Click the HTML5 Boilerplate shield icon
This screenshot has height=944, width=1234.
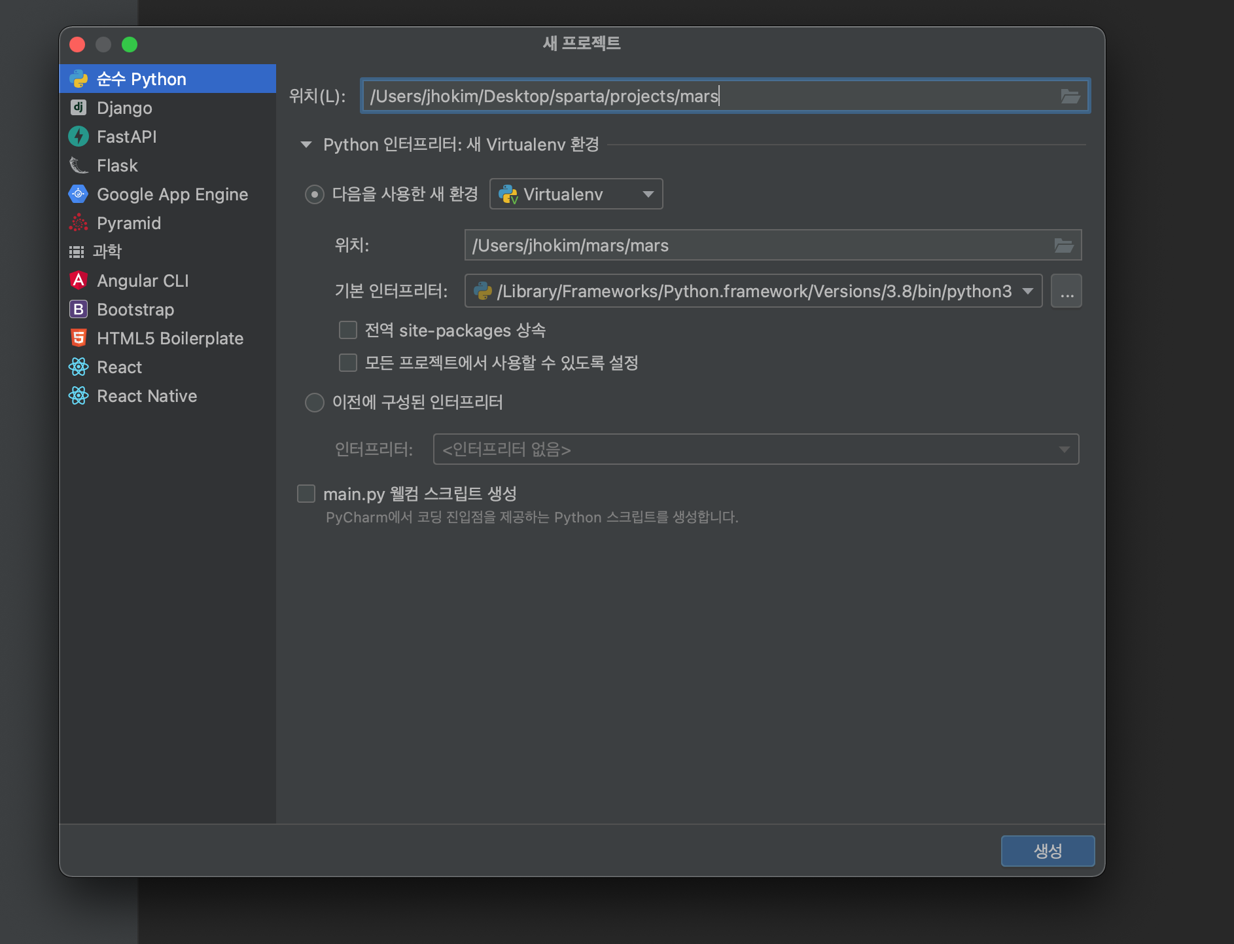pos(79,338)
